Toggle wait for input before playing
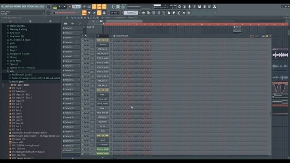The height and width of the screenshot is (163, 290). [89, 7]
